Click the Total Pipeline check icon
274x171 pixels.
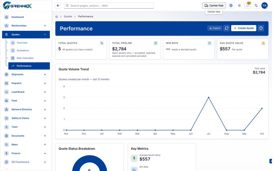[156, 43]
